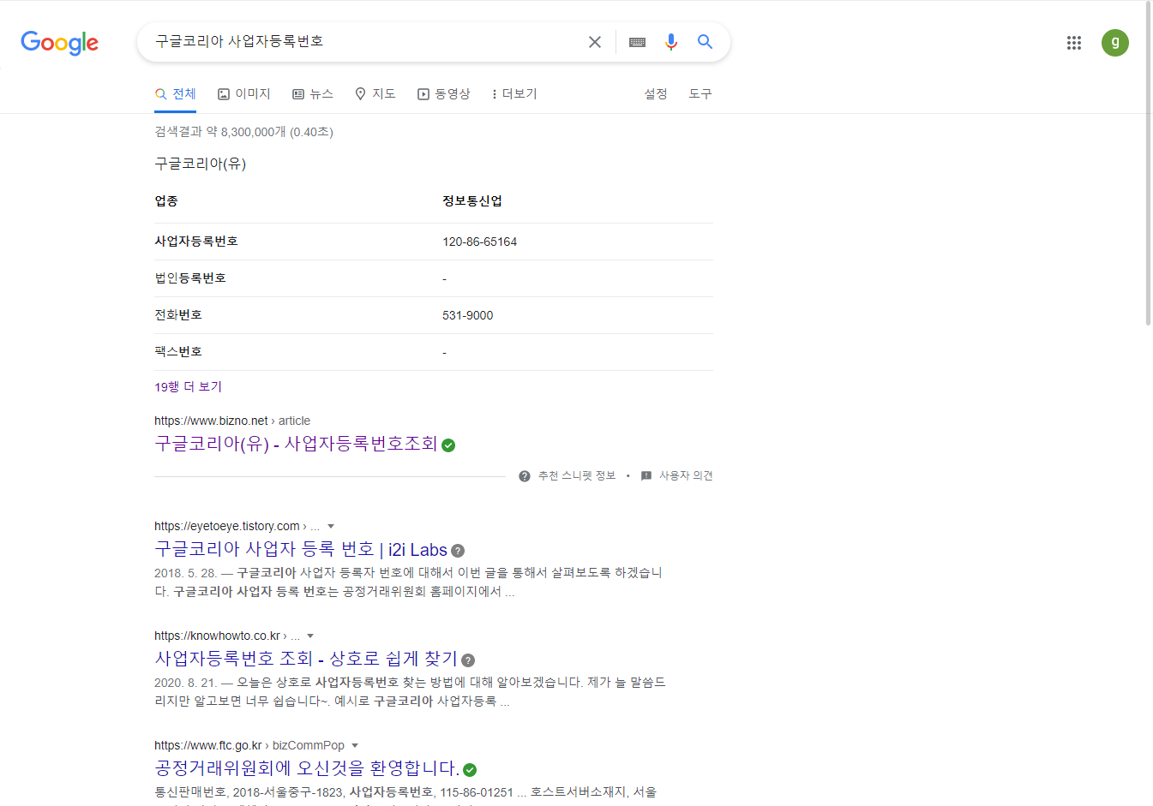Submit search with magnifier icon
The width and height of the screenshot is (1153, 806).
(x=705, y=42)
